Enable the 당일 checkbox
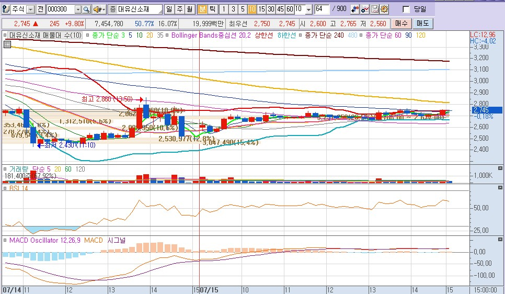The width and height of the screenshot is (505, 294). coord(406,9)
